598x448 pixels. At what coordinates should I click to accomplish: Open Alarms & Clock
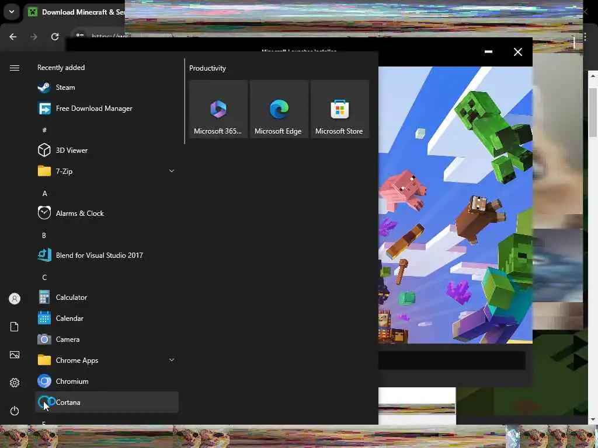(x=107, y=213)
